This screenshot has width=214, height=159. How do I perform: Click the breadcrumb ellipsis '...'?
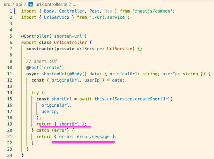(74, 5)
